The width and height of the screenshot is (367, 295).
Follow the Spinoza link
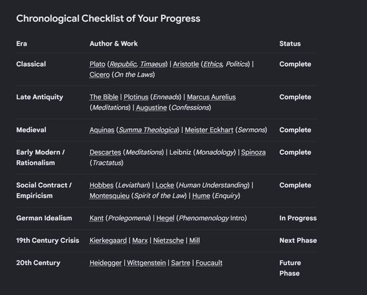(254, 152)
